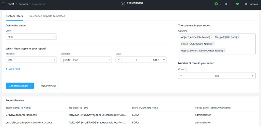Click administrator owner in the oracle19cgi row

point(203,123)
